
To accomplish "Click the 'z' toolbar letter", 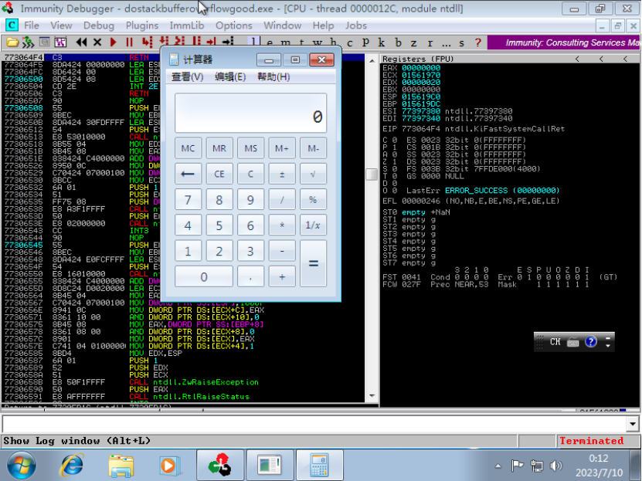I will (414, 42).
